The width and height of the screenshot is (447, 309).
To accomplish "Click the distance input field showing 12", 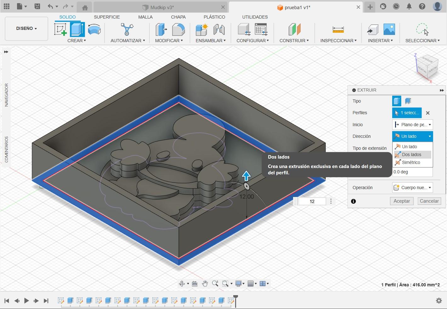I will [x=312, y=201].
